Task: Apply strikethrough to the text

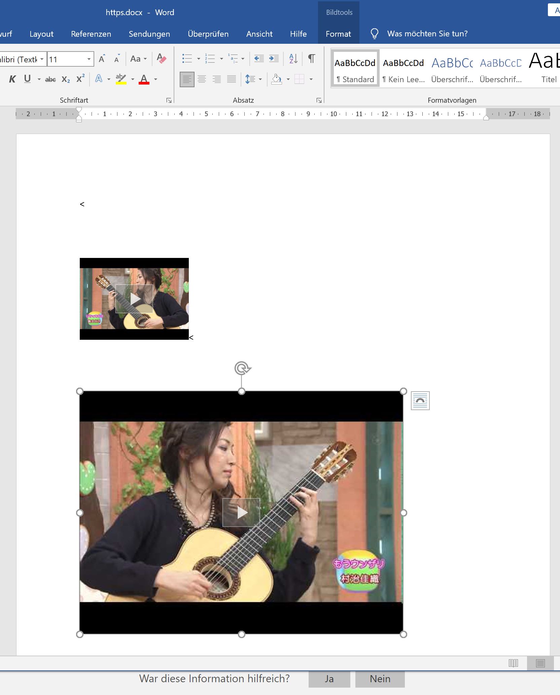Action: coord(50,79)
